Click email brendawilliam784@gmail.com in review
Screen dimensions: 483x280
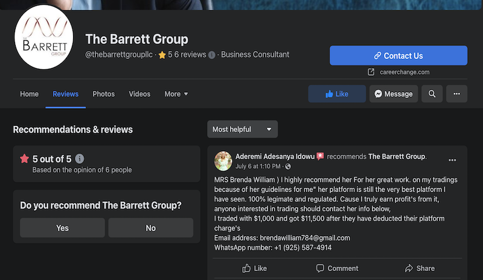tap(305, 238)
